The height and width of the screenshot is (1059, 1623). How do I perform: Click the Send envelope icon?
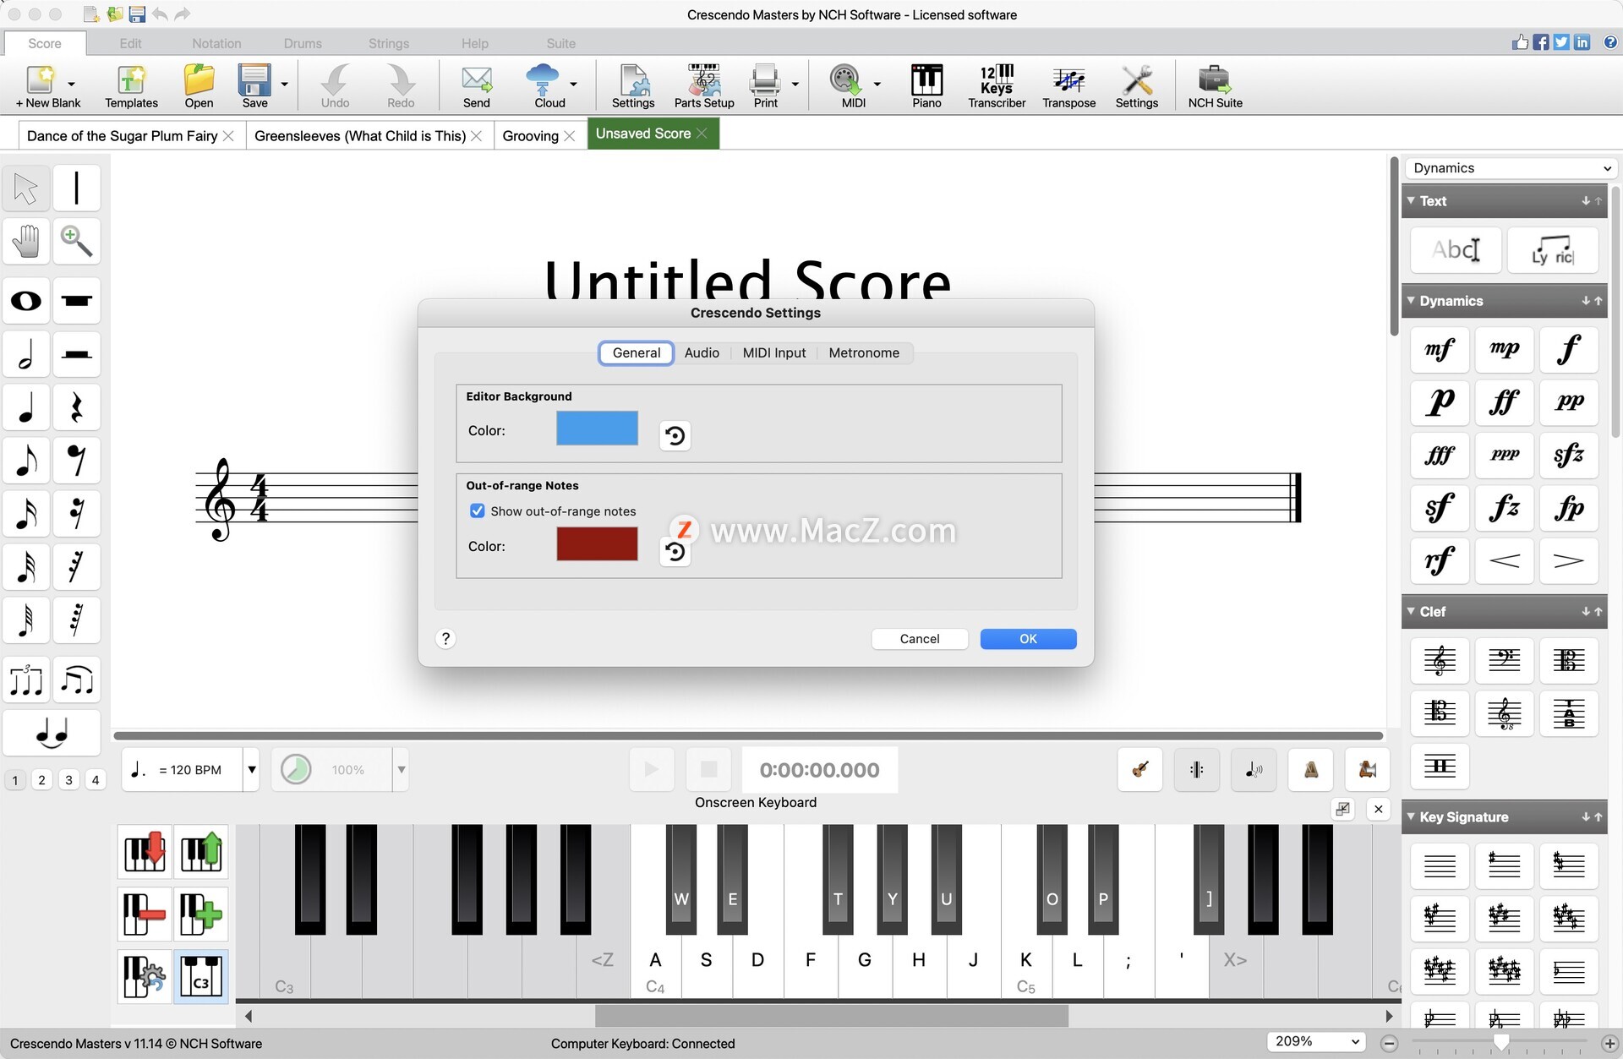point(476,86)
